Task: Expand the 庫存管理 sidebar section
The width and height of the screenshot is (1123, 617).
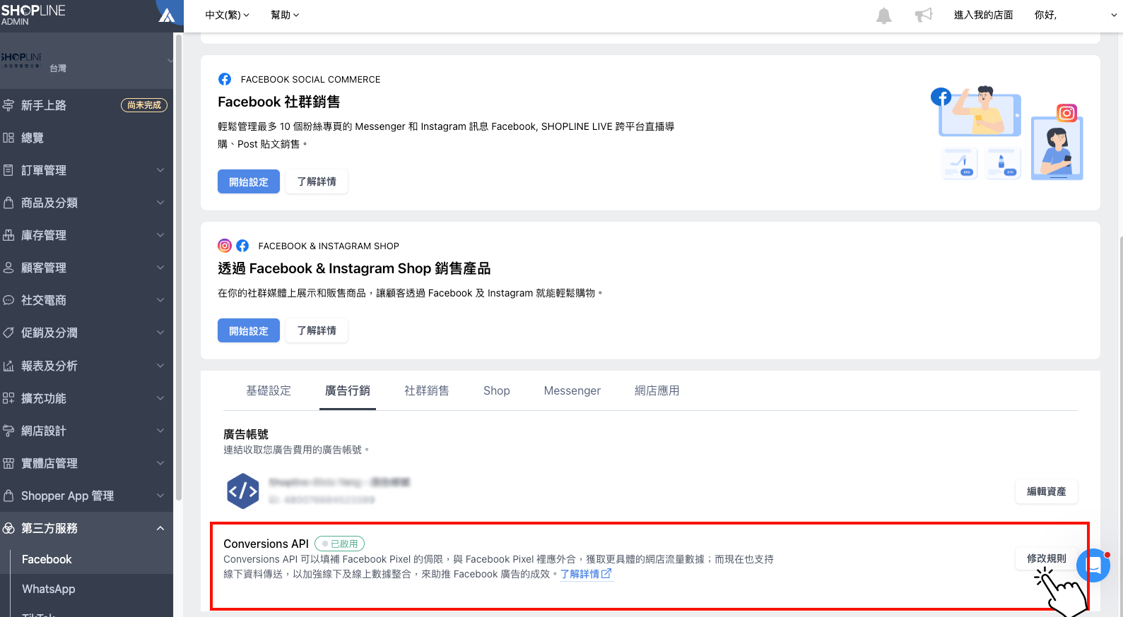Action: click(160, 235)
